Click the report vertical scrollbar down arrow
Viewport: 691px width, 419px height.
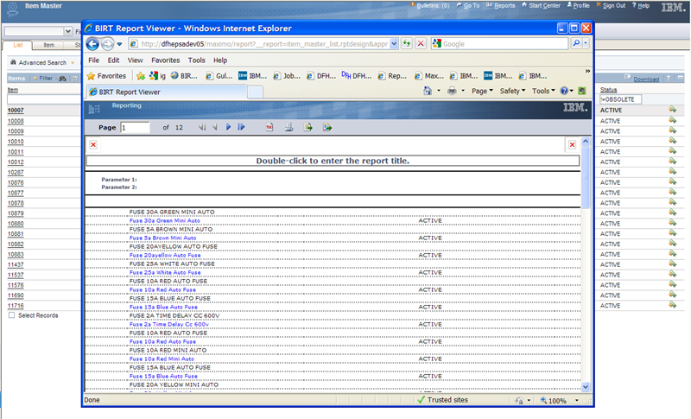(586, 387)
